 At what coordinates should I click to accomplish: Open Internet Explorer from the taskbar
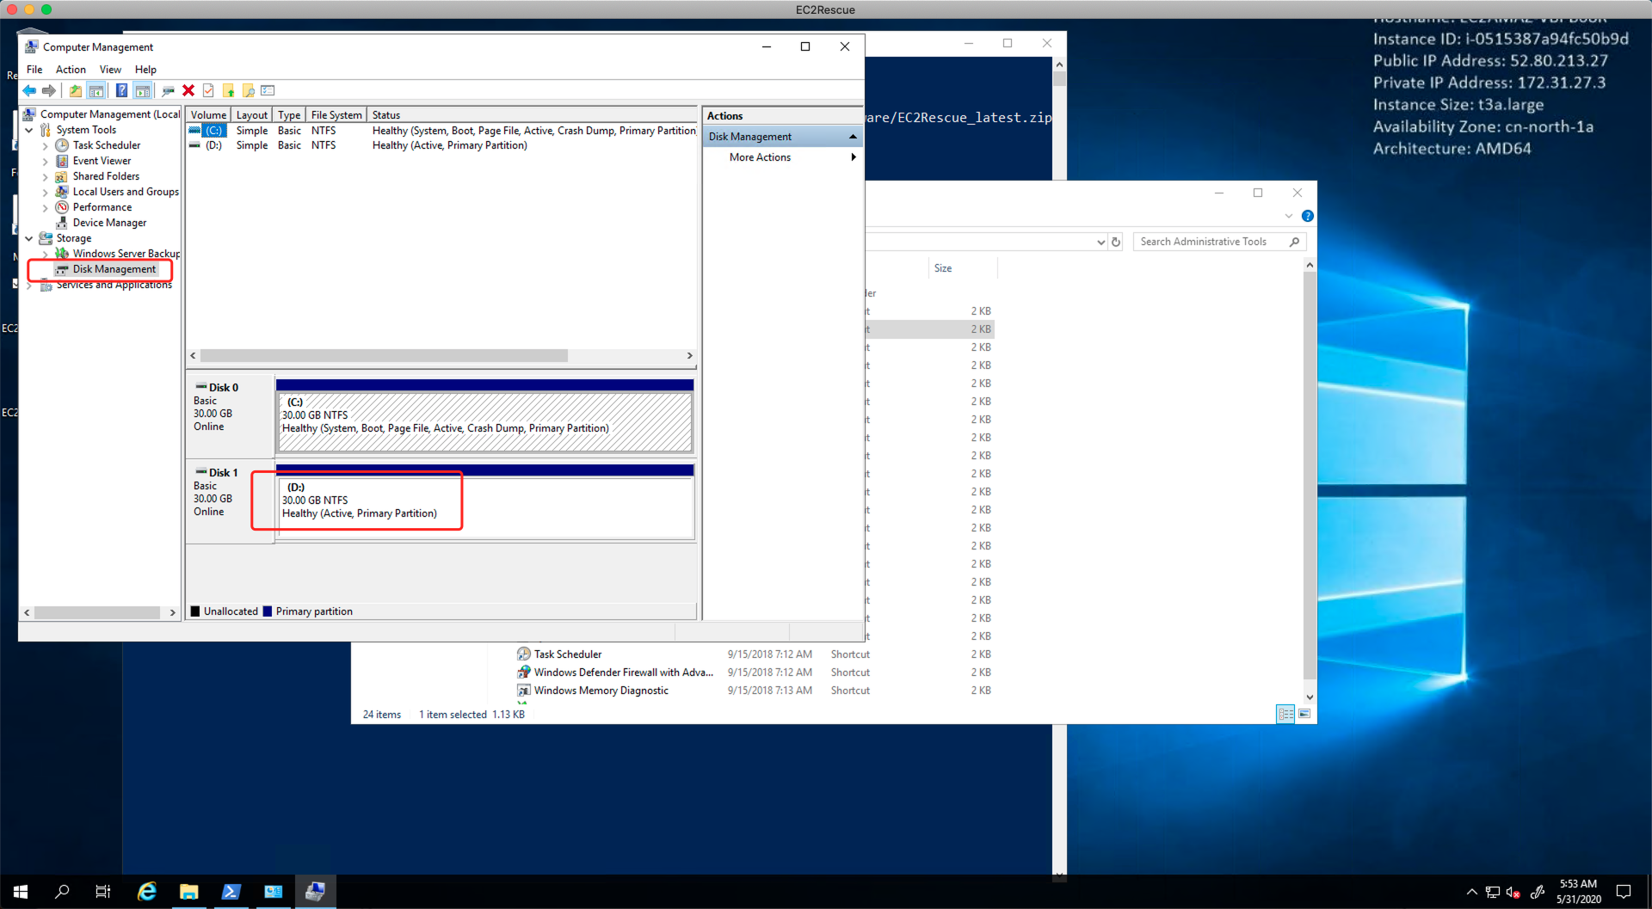pos(147,892)
